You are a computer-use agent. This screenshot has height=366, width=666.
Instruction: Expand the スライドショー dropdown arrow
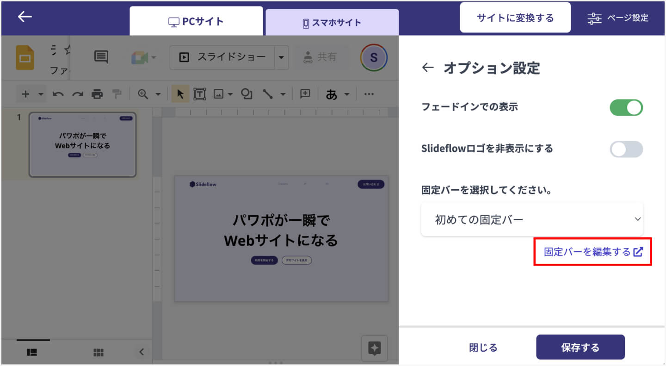tap(281, 57)
